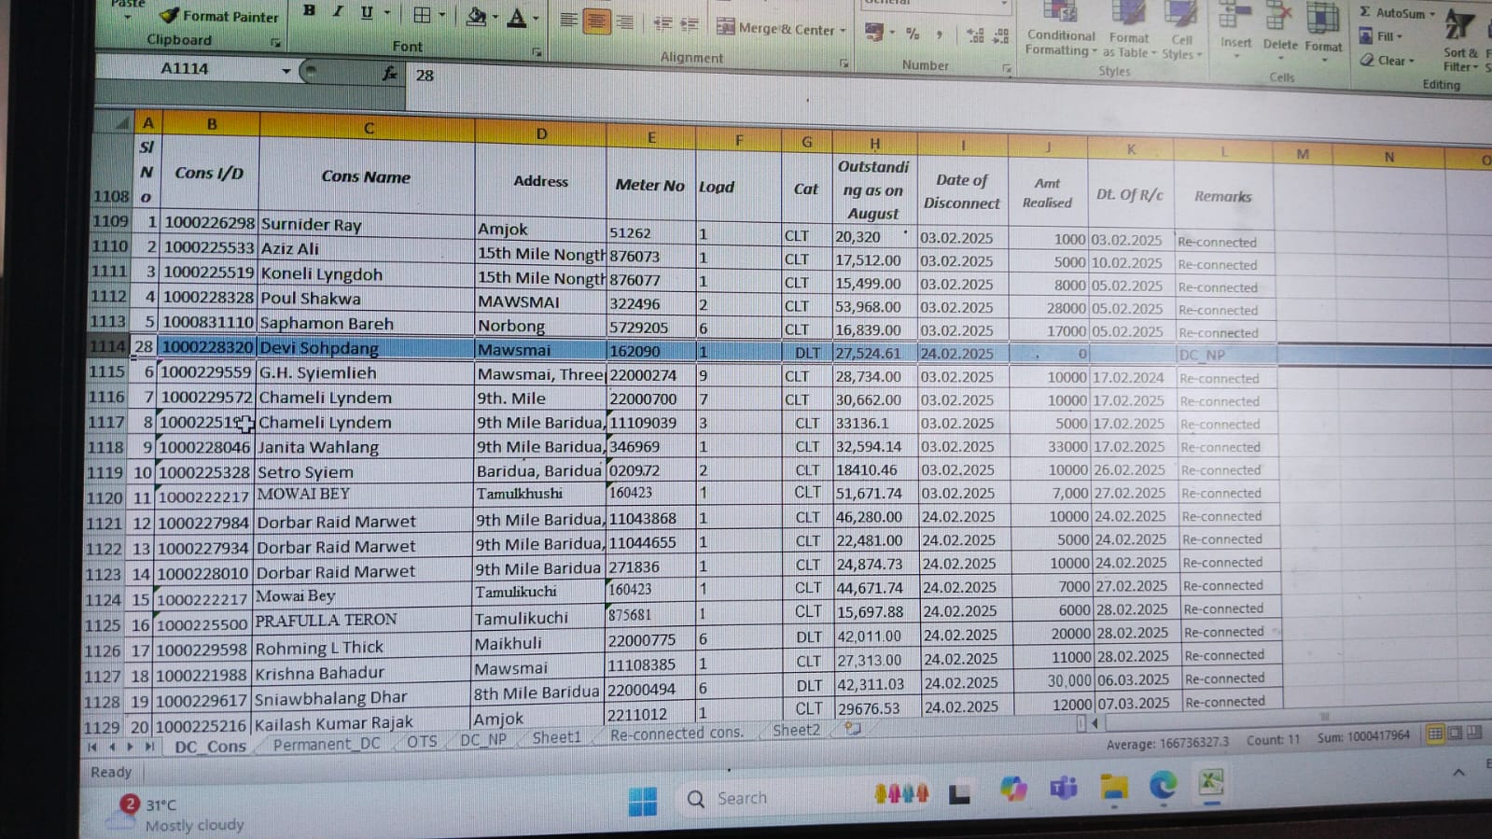Click the Name Box showing A1114
The height and width of the screenshot is (839, 1492).
click(x=187, y=69)
